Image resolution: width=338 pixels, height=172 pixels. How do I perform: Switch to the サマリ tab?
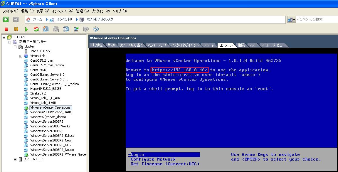[112, 45]
